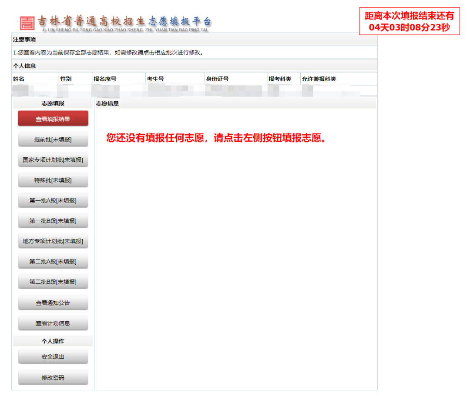Log out with 安全退出

pos(53,356)
